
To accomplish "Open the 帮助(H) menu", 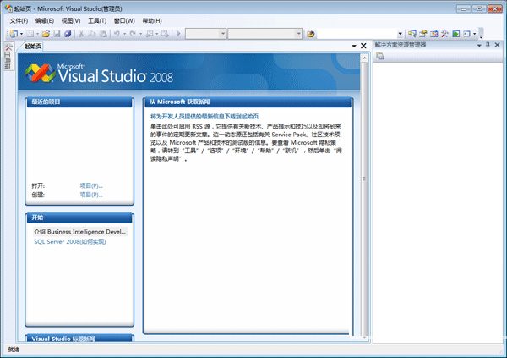I will click(152, 20).
